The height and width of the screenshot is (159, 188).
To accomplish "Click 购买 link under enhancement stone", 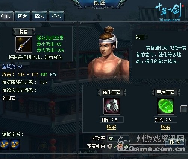I will (x=112, y=127).
